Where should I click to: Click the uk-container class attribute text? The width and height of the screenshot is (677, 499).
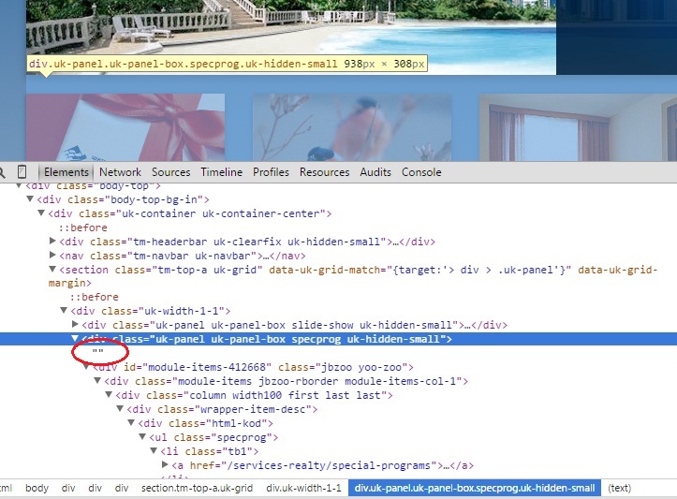[x=221, y=213]
